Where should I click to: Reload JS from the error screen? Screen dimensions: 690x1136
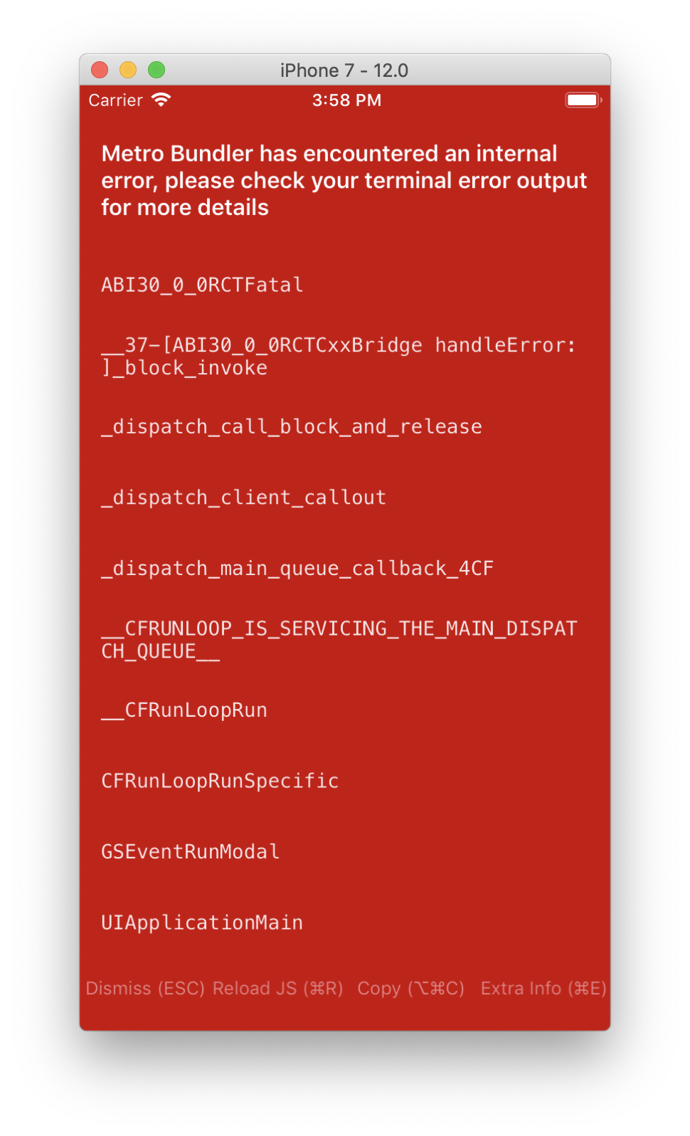278,989
